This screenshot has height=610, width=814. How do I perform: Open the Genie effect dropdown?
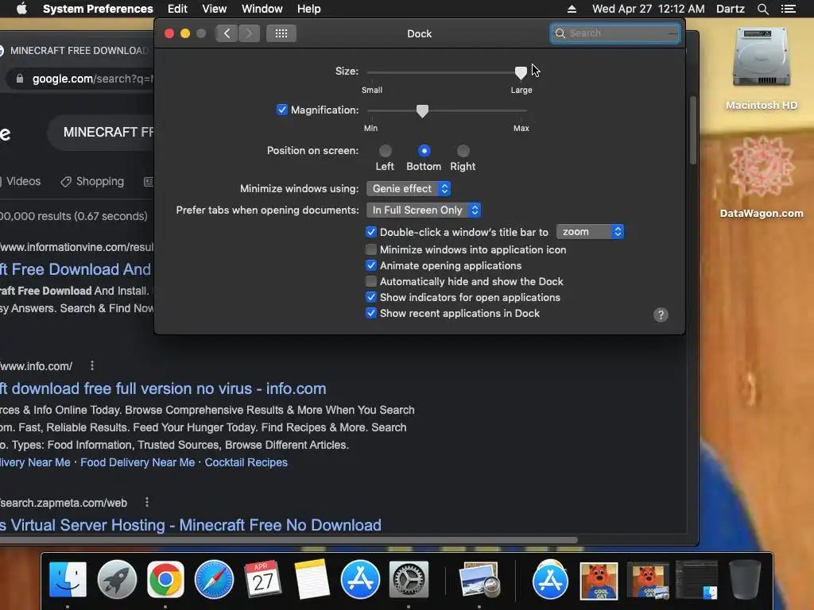(x=409, y=189)
